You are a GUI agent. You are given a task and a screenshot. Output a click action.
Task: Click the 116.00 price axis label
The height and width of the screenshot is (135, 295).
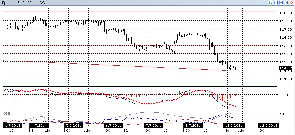285,46
